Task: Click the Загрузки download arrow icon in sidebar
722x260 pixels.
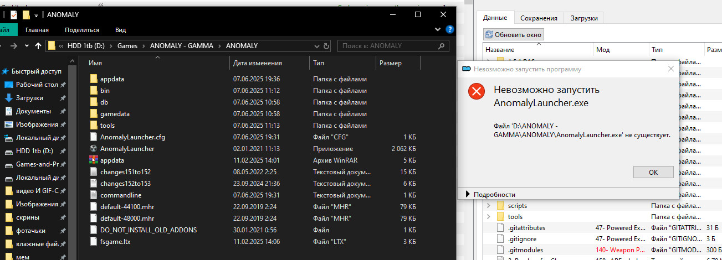Action: [8, 98]
